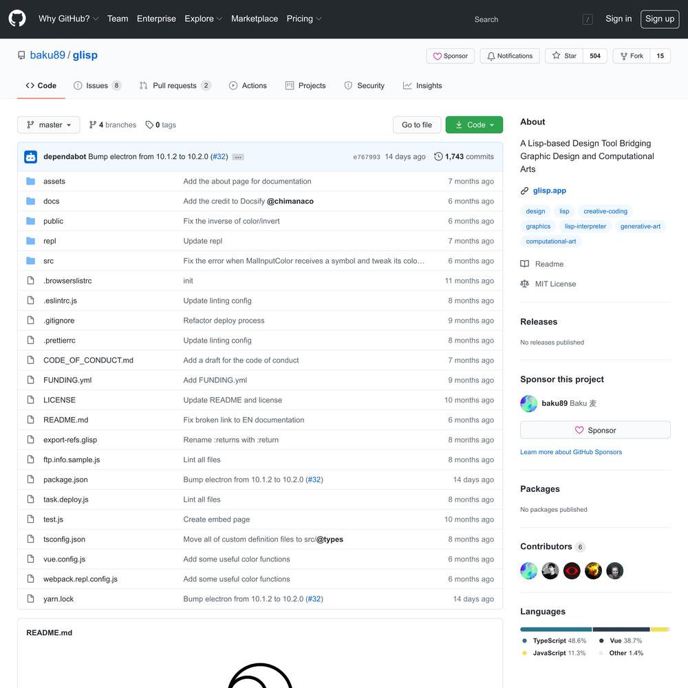The image size is (688, 688).
Task: Open the Enterprise nav item
Action: pyautogui.click(x=156, y=19)
